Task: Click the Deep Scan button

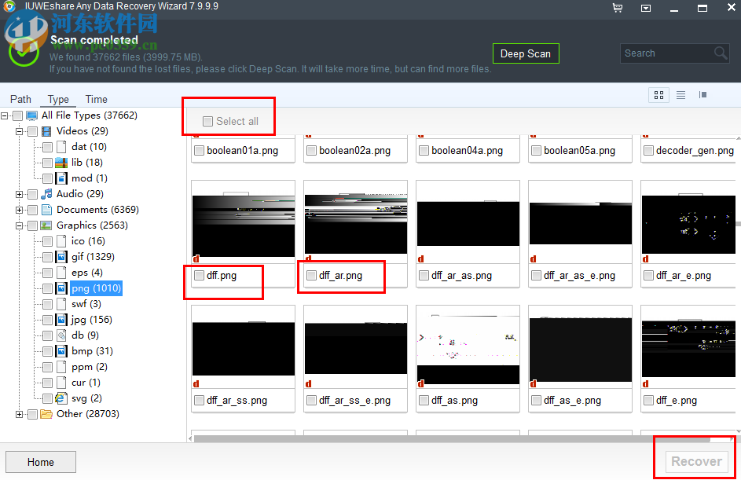Action: pos(525,53)
